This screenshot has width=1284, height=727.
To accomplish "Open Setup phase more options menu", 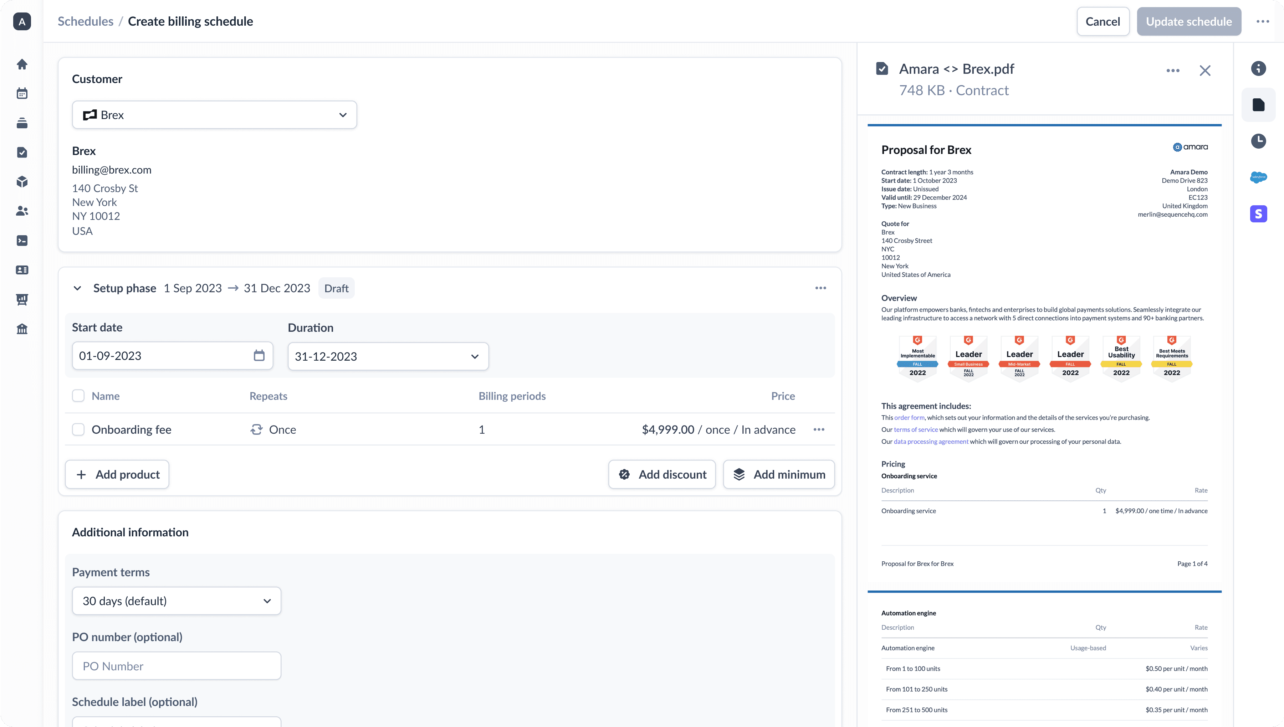I will point(820,288).
